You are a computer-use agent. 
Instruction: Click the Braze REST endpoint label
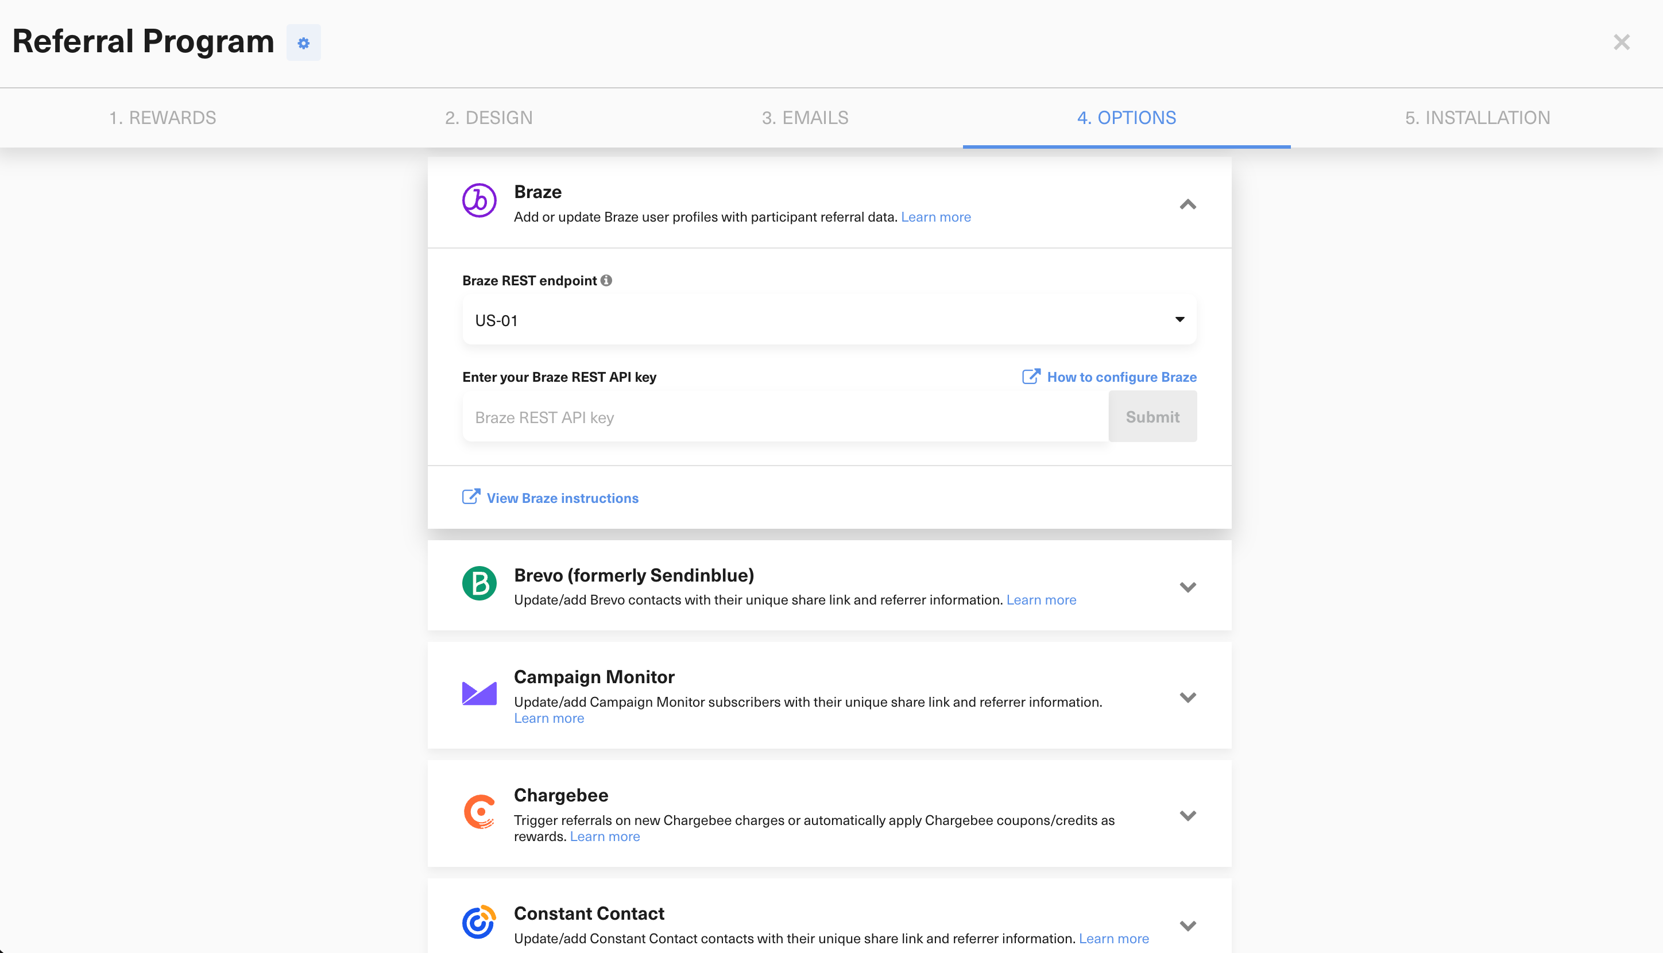529,281
